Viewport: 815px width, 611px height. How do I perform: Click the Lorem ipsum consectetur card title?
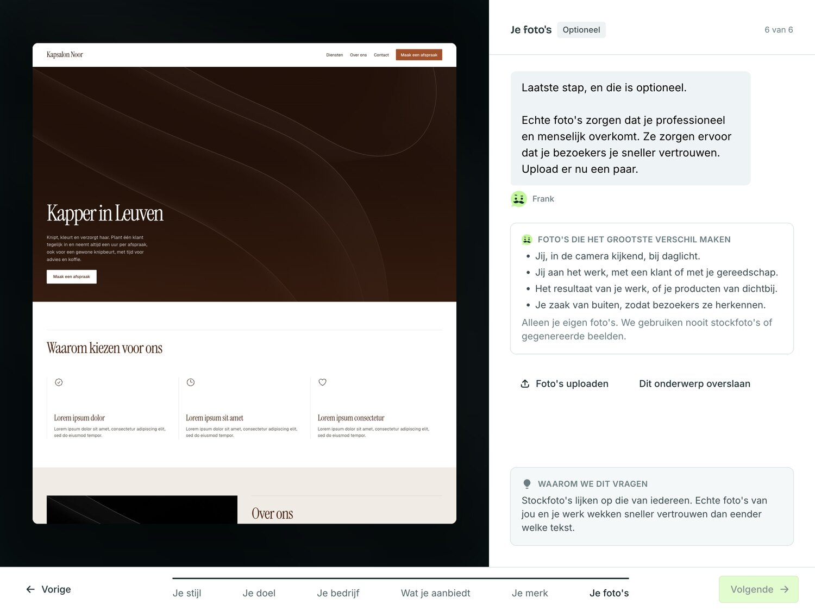coord(351,418)
